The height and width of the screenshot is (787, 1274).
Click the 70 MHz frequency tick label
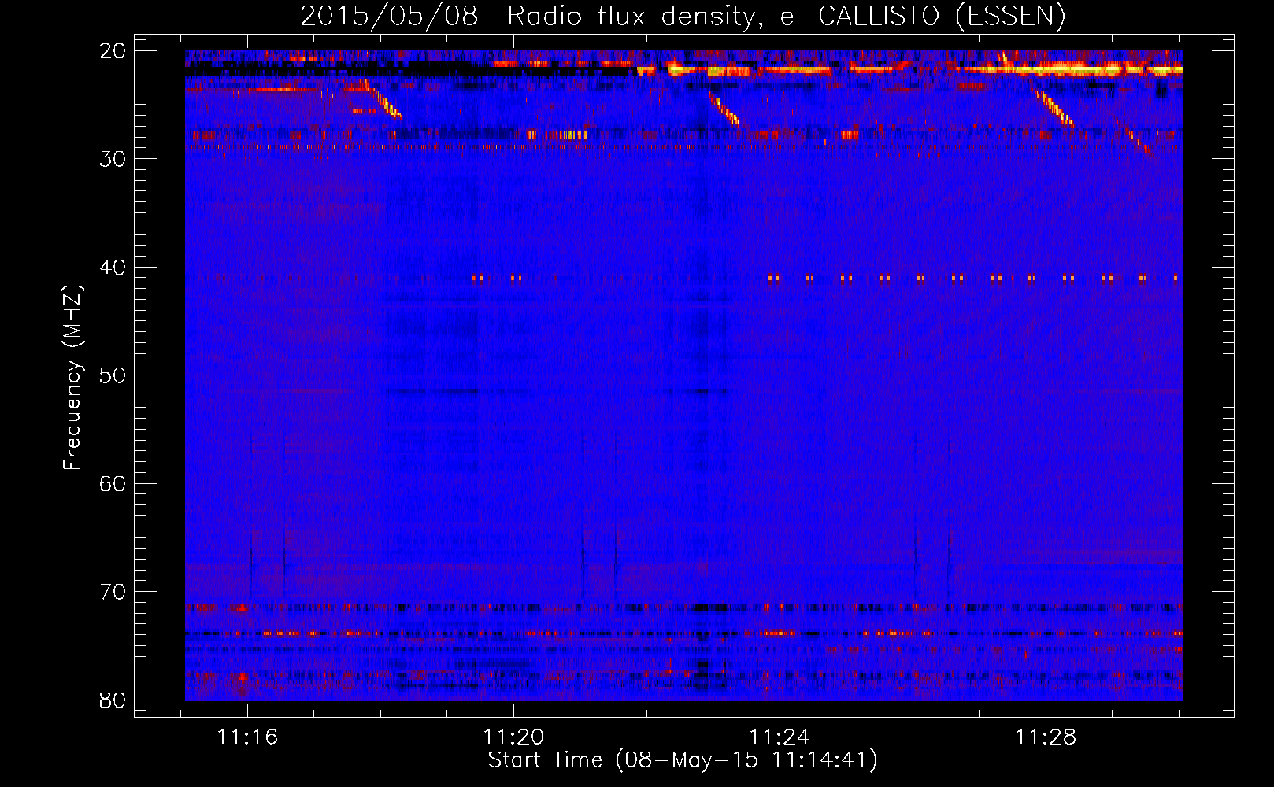(x=113, y=592)
